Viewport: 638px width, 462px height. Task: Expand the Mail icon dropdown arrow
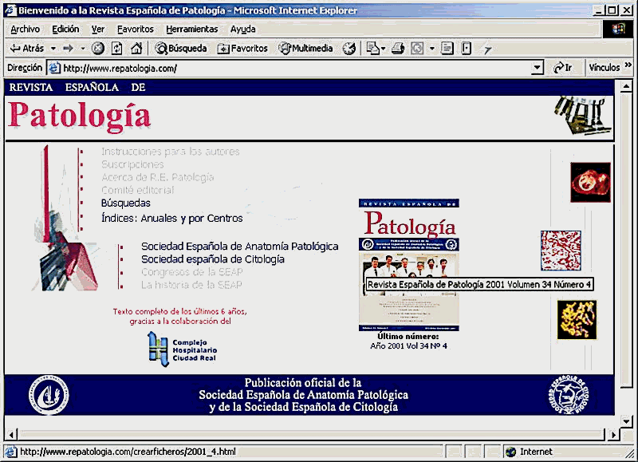point(384,49)
